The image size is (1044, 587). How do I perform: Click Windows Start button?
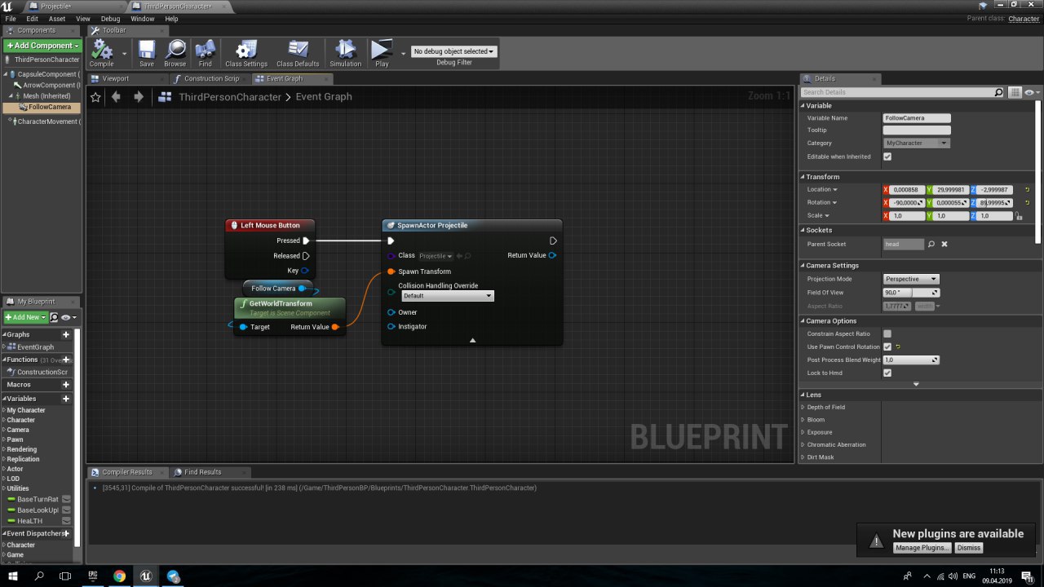[12, 576]
